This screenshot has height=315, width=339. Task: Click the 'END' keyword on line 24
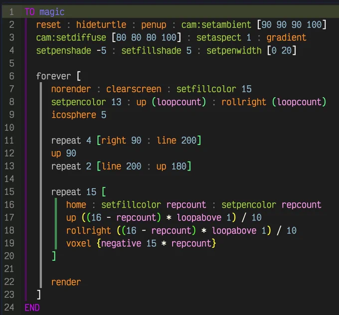coord(32,308)
